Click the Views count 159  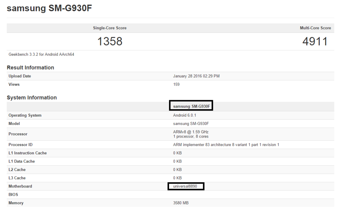click(176, 84)
